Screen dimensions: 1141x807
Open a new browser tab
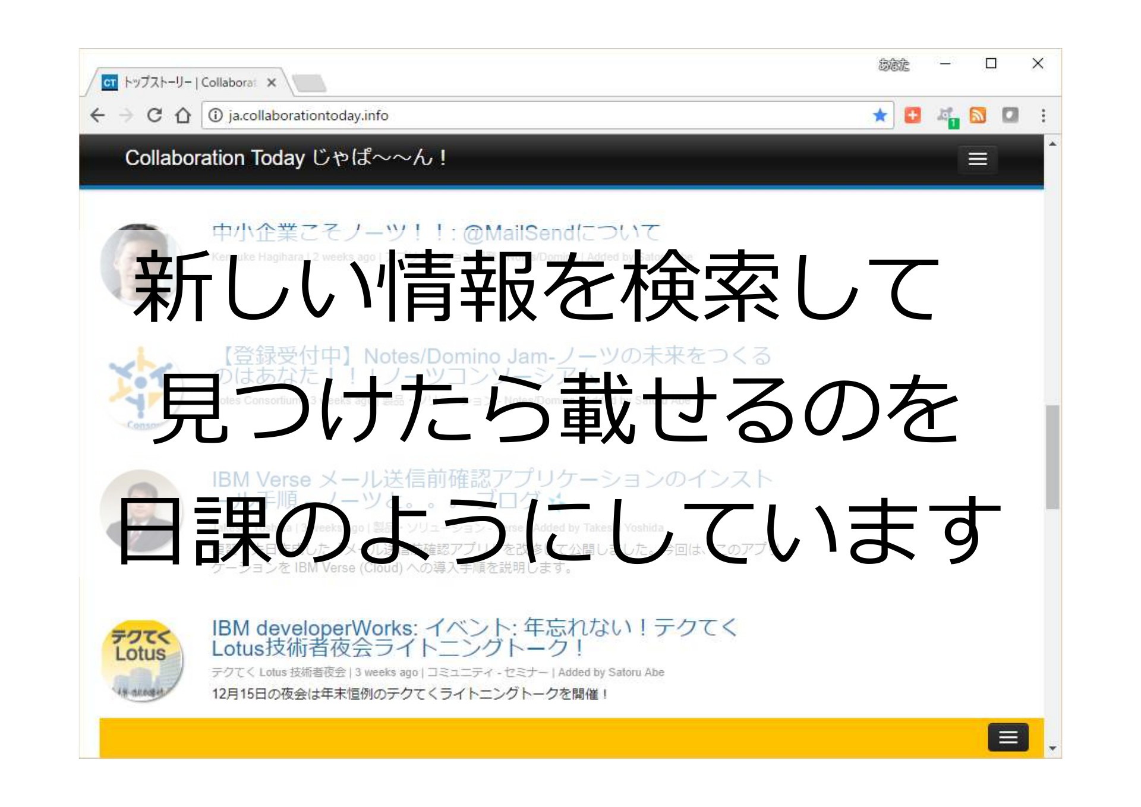(309, 83)
